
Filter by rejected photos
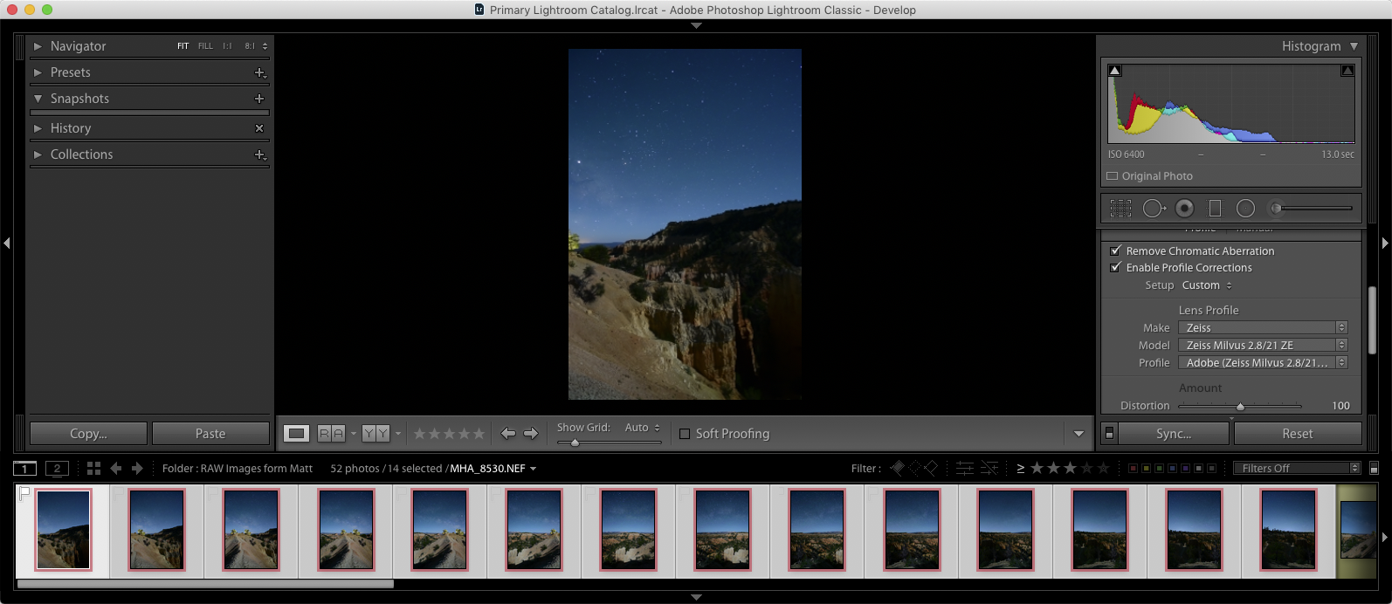pos(931,468)
